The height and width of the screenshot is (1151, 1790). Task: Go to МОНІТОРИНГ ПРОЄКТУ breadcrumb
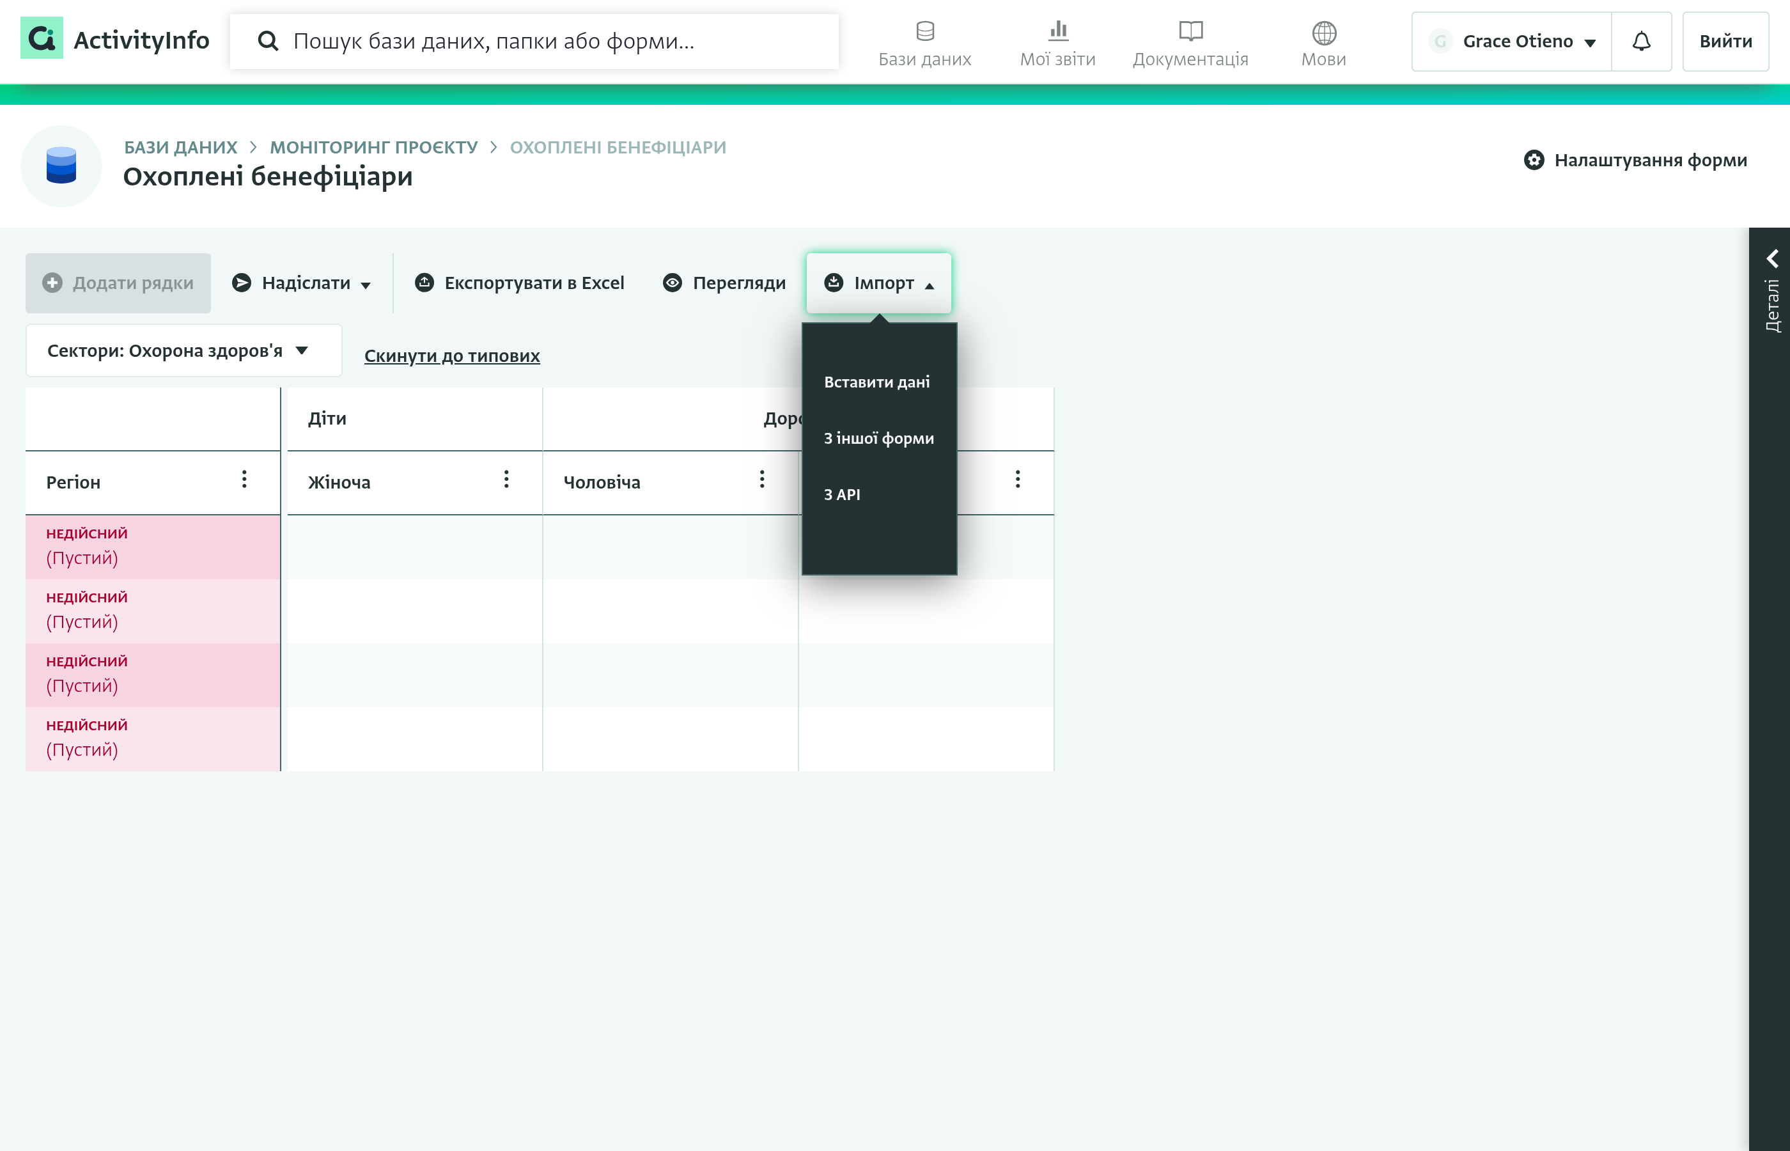373,147
